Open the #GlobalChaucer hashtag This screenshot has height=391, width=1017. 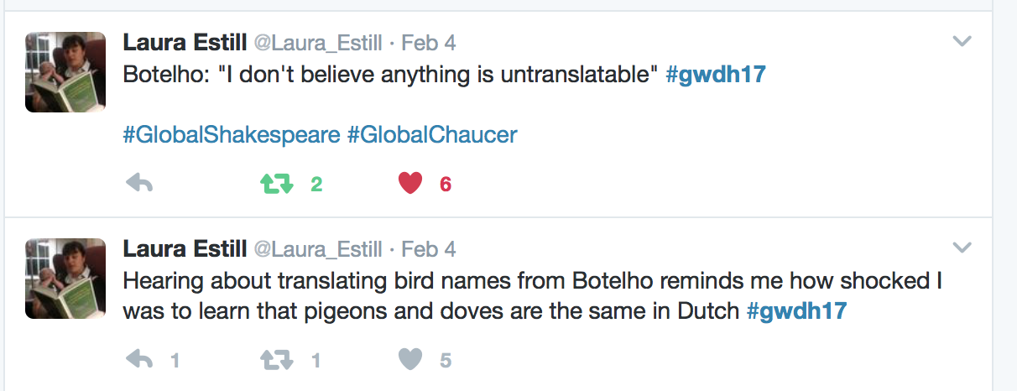click(x=432, y=134)
